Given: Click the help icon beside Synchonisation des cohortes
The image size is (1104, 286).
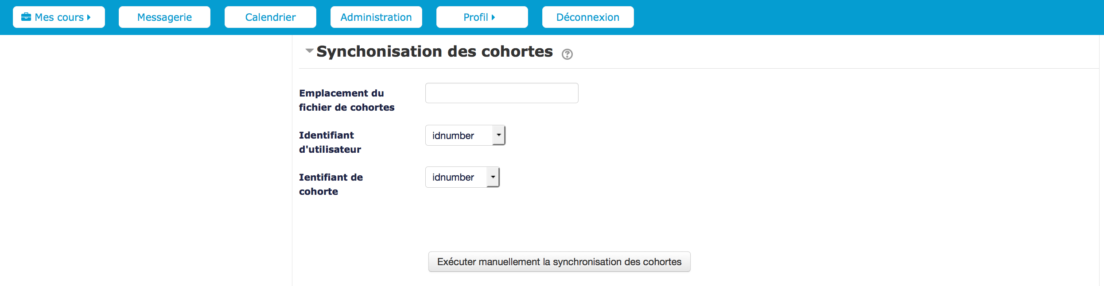Looking at the screenshot, I should pos(567,54).
